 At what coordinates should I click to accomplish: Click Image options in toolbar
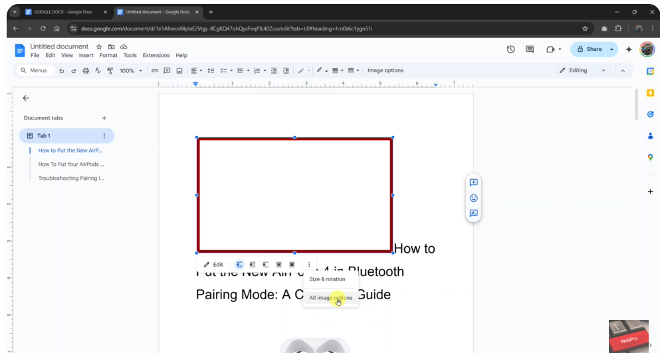click(x=385, y=70)
